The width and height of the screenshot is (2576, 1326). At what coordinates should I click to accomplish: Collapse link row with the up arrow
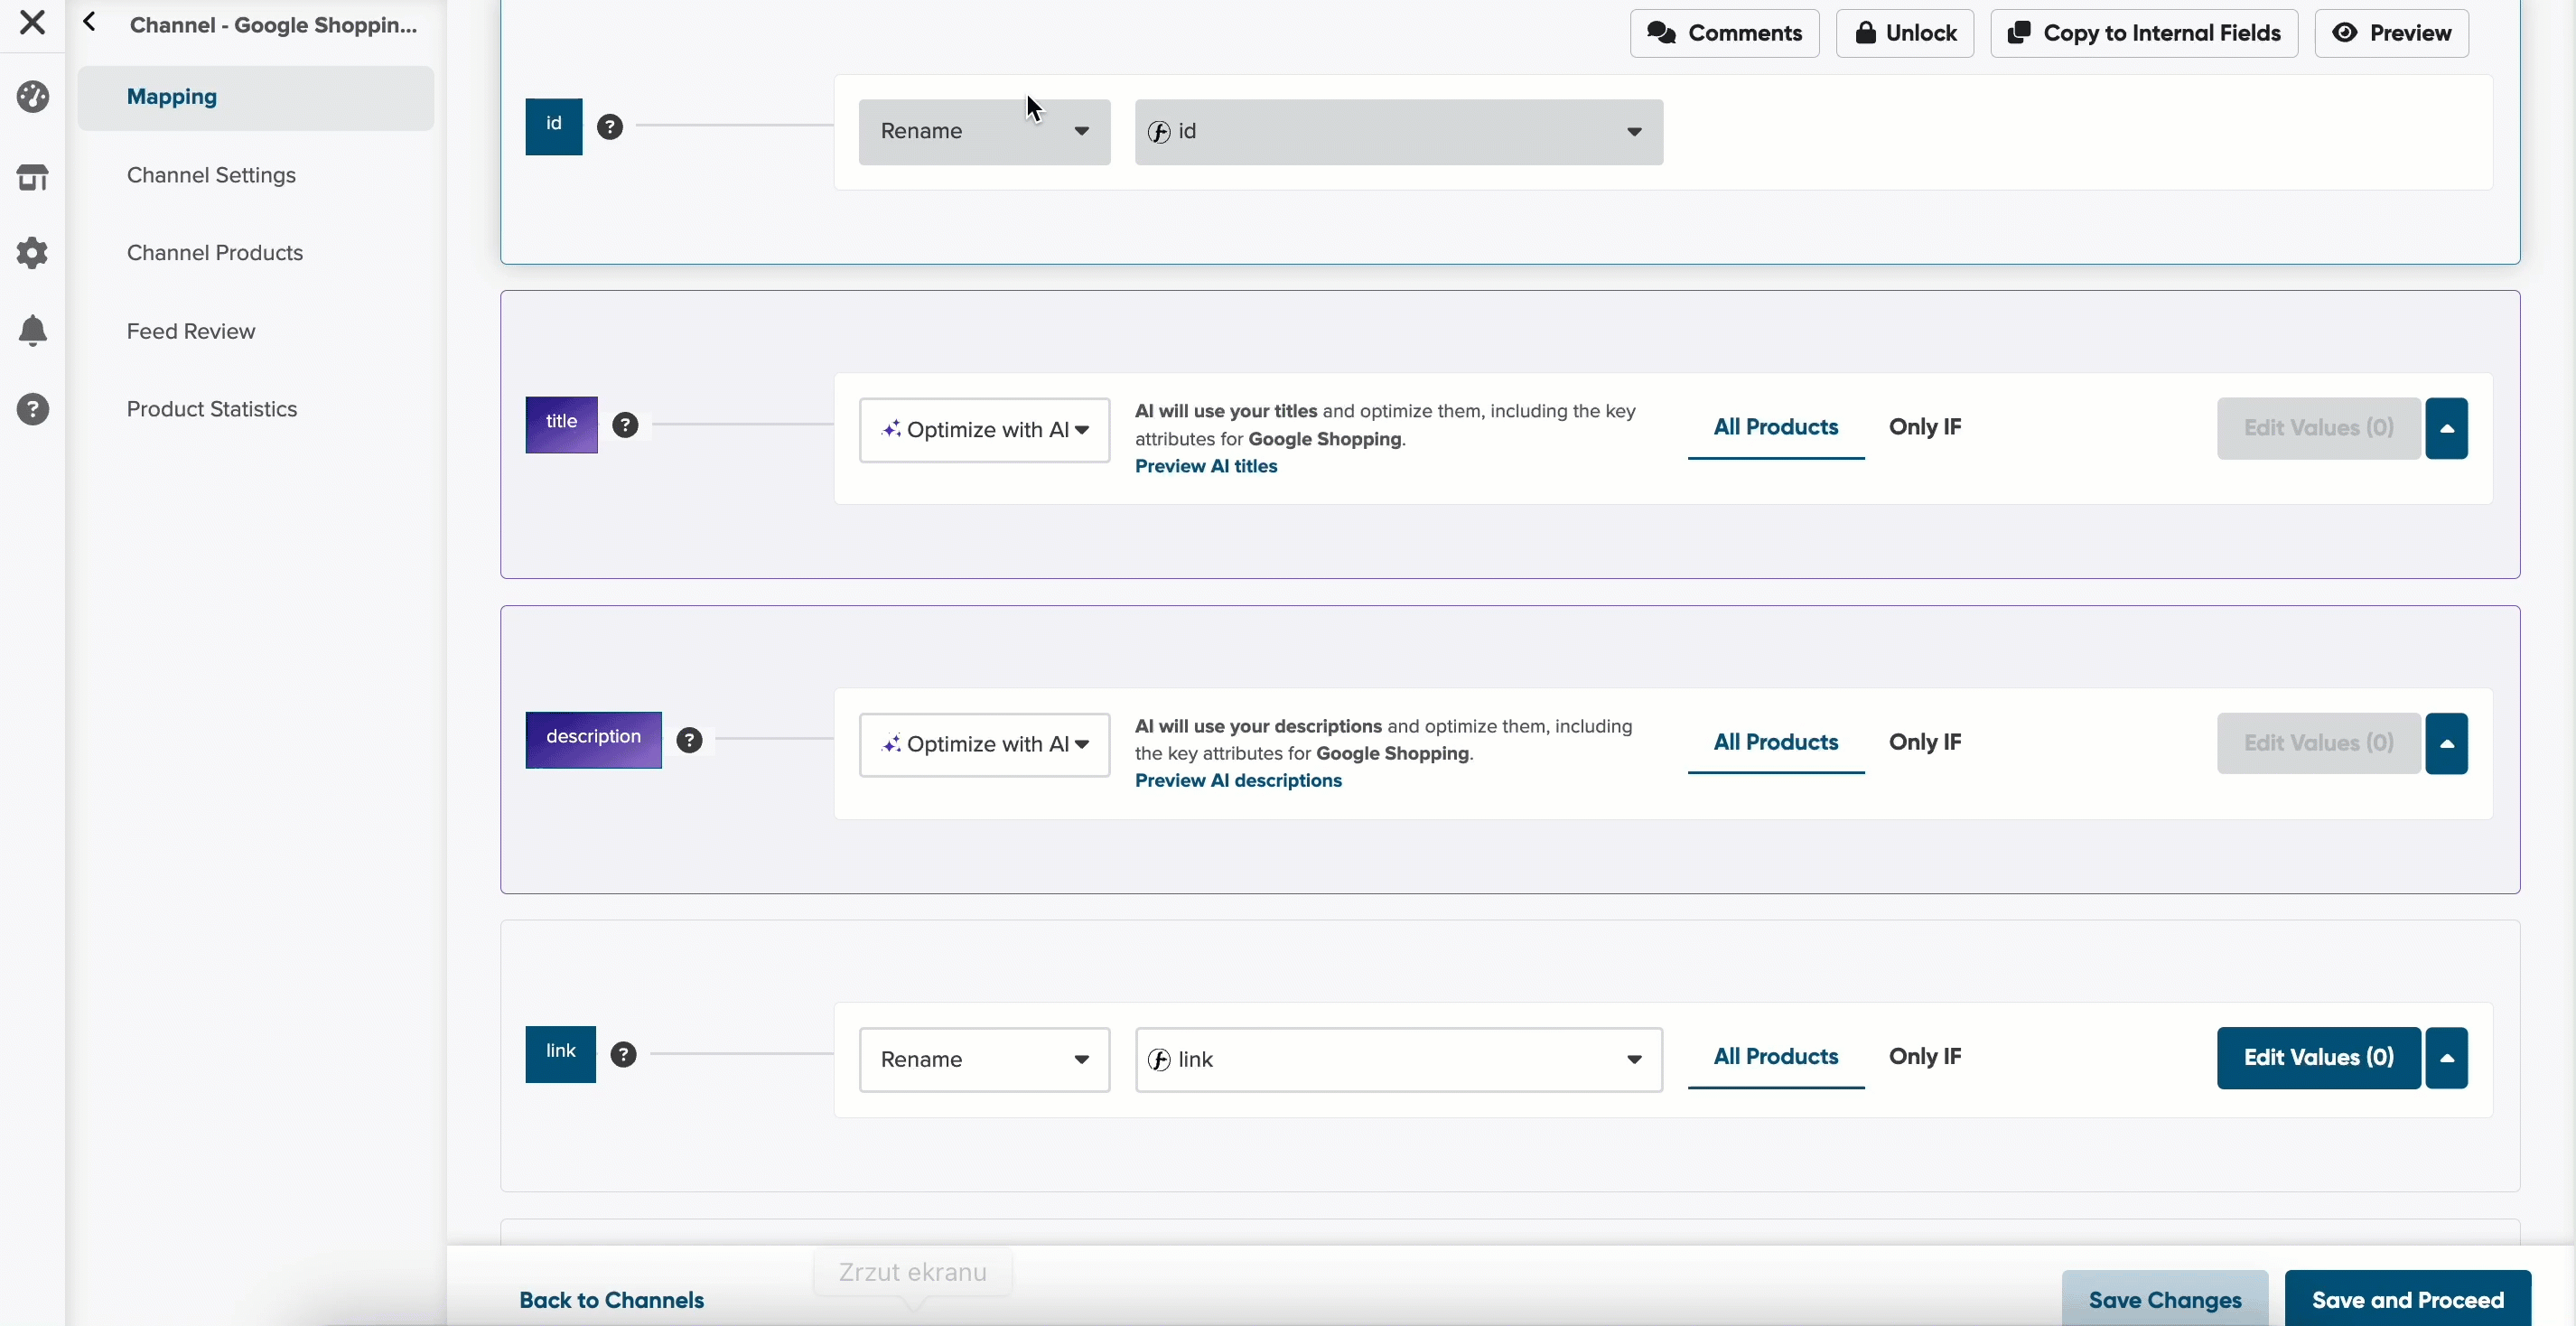click(2446, 1058)
